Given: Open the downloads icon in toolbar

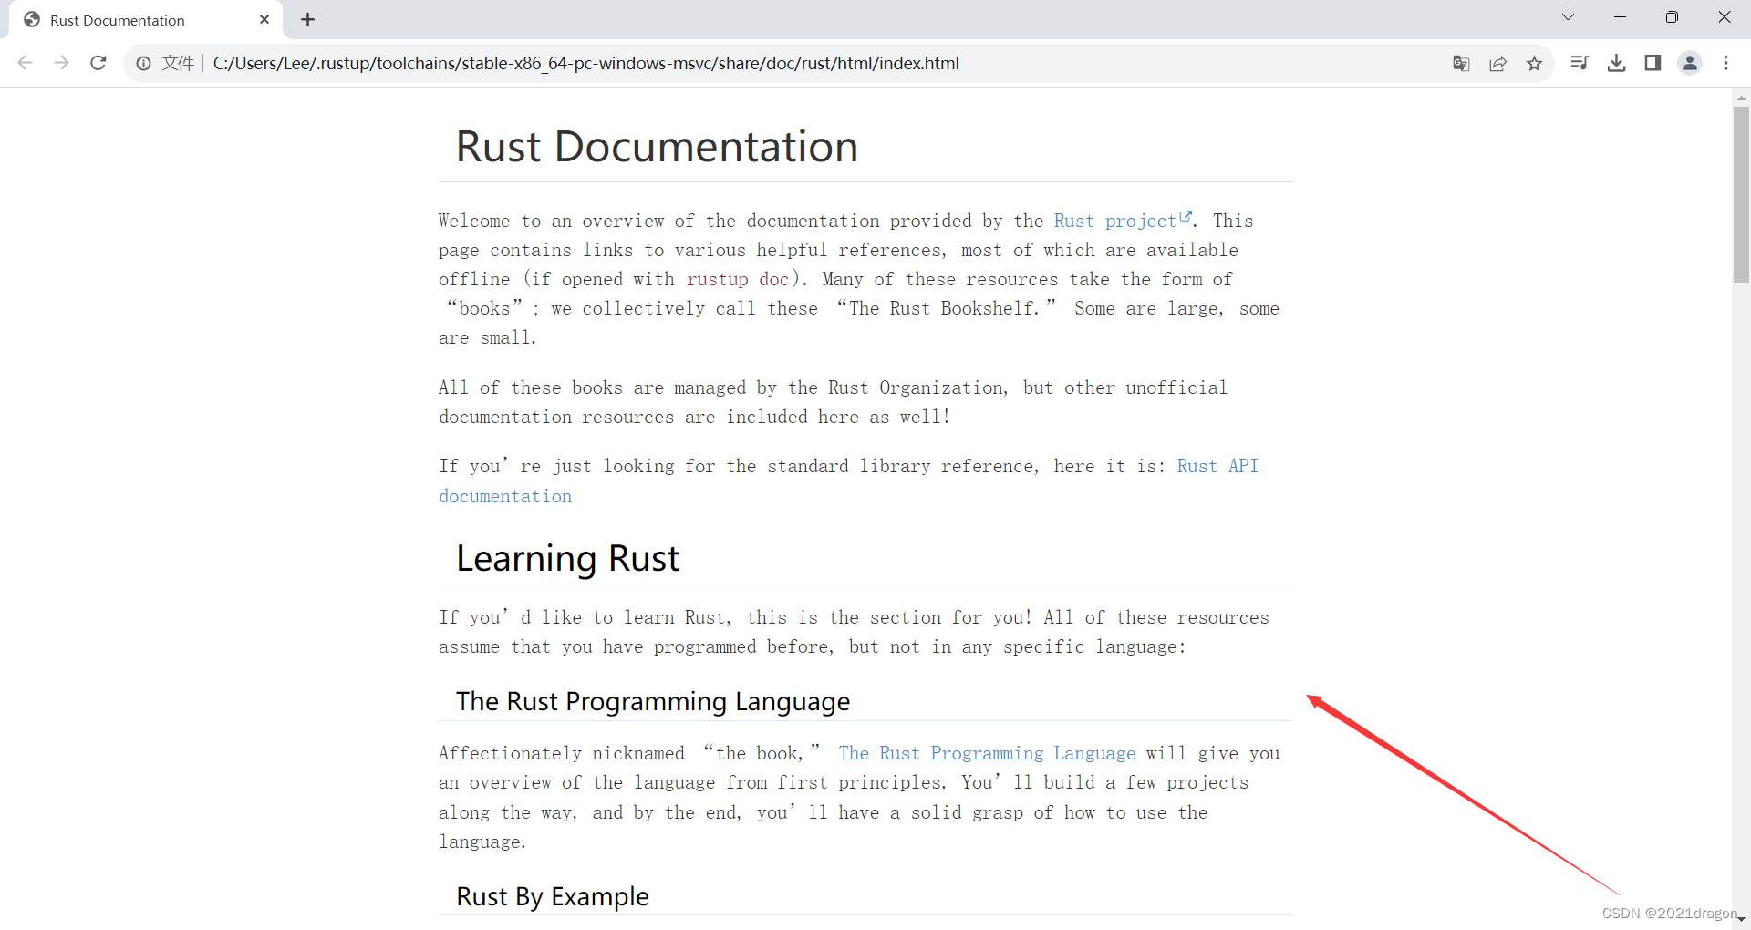Looking at the screenshot, I should pyautogui.click(x=1616, y=63).
